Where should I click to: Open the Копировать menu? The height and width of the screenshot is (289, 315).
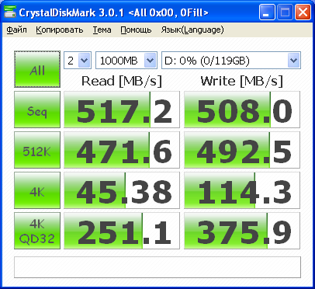[60, 30]
